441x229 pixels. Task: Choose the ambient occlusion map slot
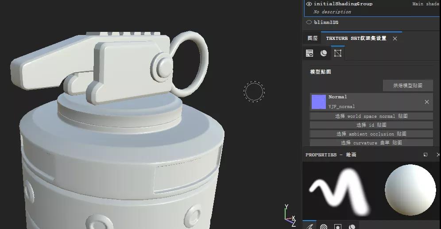(371, 134)
